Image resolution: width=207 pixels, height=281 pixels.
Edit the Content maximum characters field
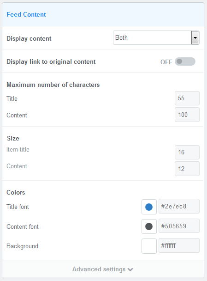[x=187, y=115]
